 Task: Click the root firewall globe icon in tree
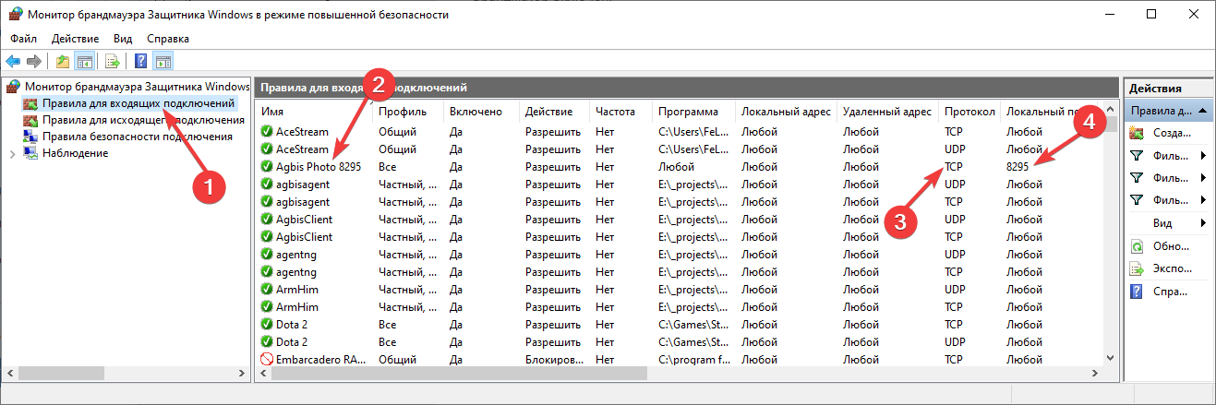click(13, 87)
